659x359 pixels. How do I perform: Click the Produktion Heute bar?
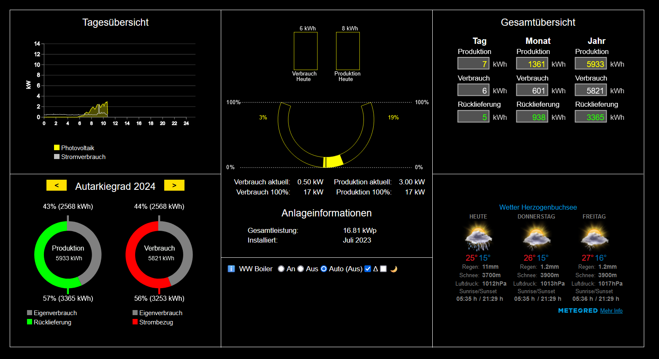click(347, 51)
